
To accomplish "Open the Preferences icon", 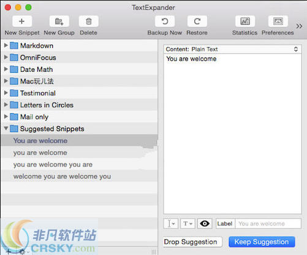I will pyautogui.click(x=278, y=22).
